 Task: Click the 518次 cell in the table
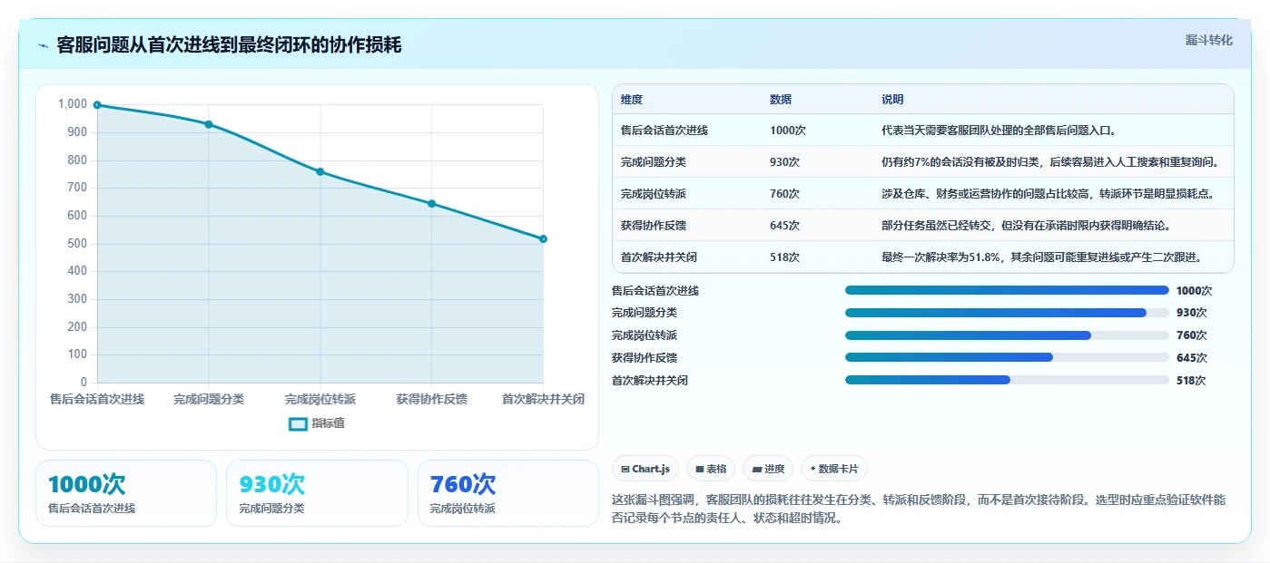pyautogui.click(x=785, y=257)
